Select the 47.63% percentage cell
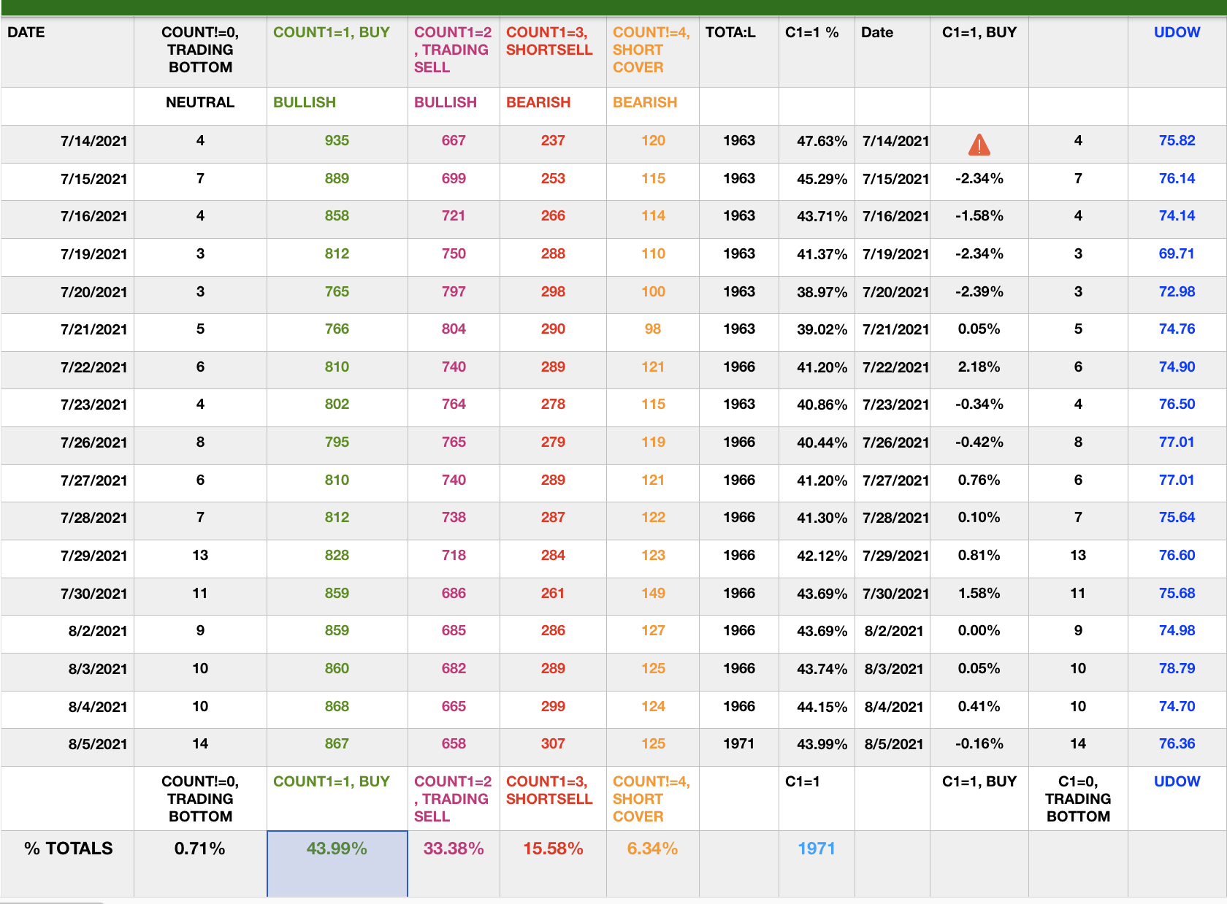Screen dimensions: 1227x904 coord(822,141)
